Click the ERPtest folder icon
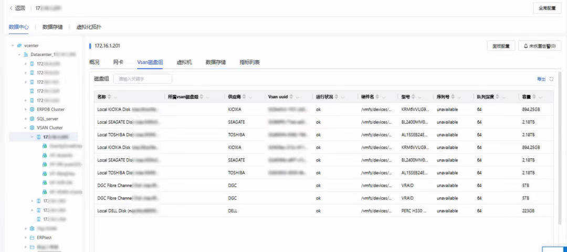The image size is (567, 252). click(x=32, y=237)
